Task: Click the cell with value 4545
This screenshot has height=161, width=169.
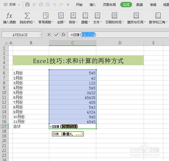Action: [x=73, y=122]
